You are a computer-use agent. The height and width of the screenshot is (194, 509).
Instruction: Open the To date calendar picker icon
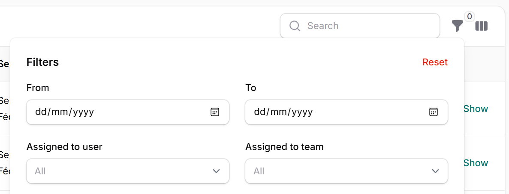coord(434,112)
